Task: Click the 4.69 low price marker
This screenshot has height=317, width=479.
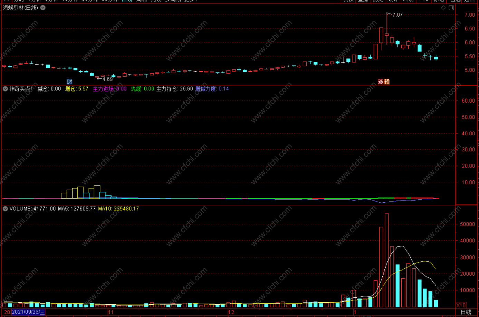Action: pyautogui.click(x=108, y=79)
